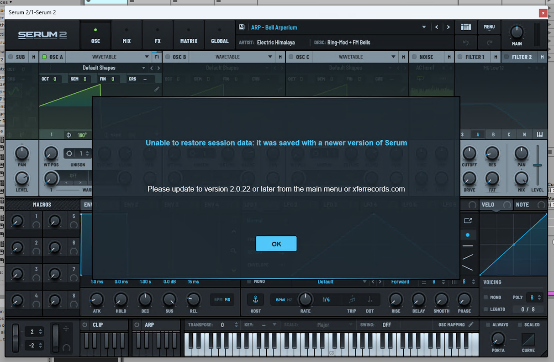Open the OSC tab

pyautogui.click(x=95, y=36)
